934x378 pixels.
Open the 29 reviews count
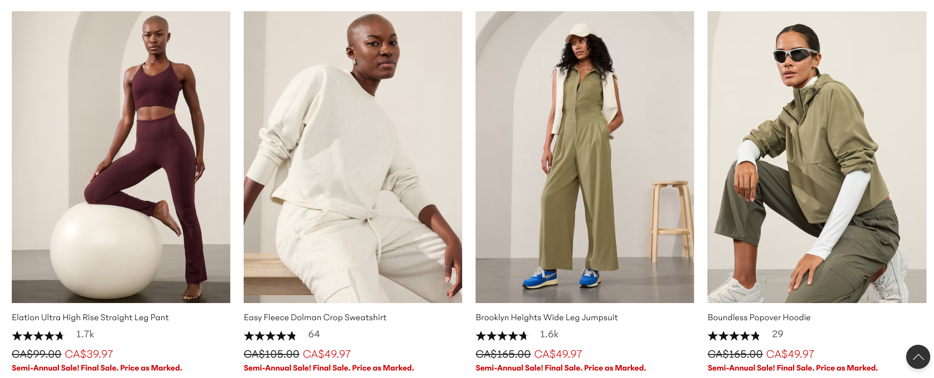[x=778, y=334]
